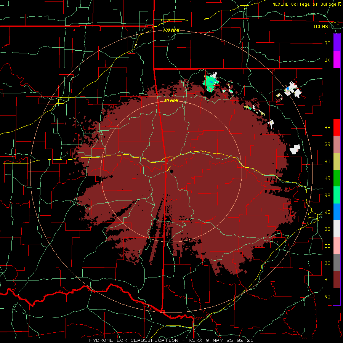Screen dimensions: 343x343
Task: Click the RF legend label
Action: click(x=327, y=43)
